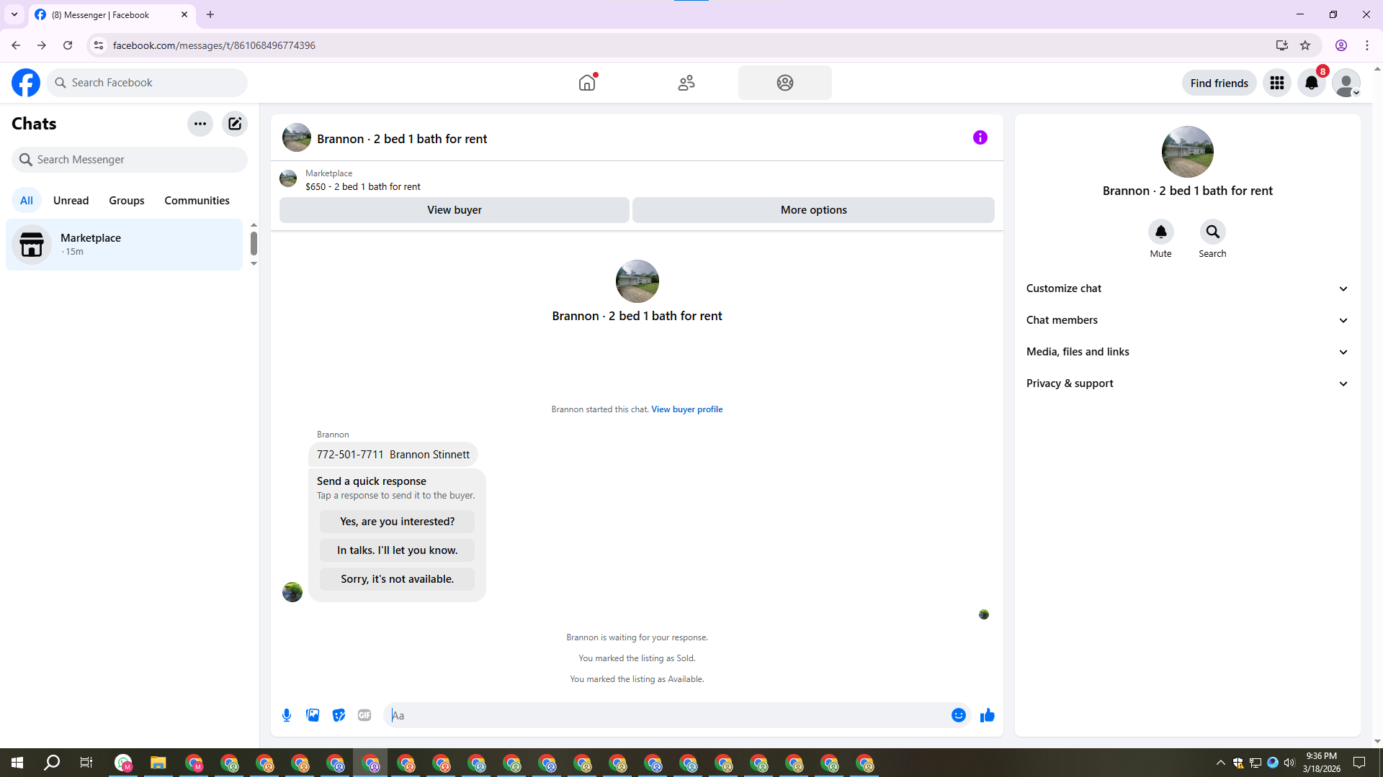1383x777 pixels.
Task: Start a new message with compose icon
Action: (x=235, y=124)
